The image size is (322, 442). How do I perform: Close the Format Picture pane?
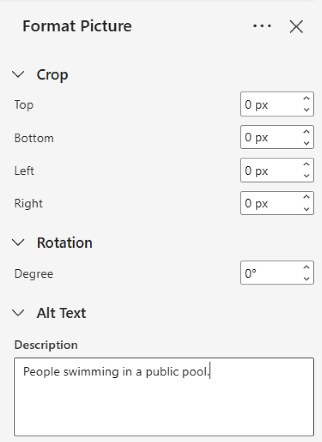point(296,27)
